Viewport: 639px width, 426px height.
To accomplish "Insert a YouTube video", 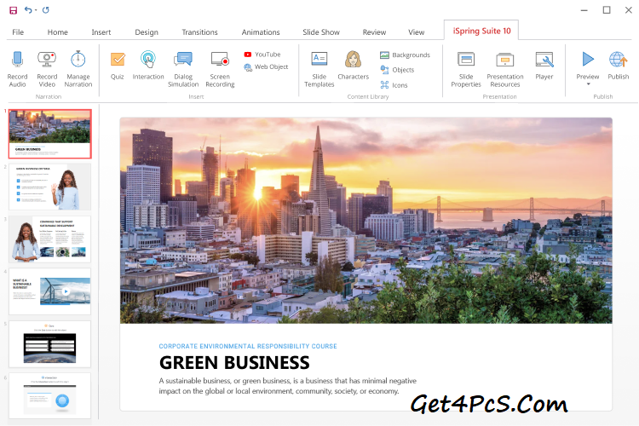I will pyautogui.click(x=262, y=55).
